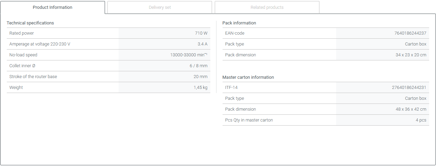Click the Pack information heading

239,23
